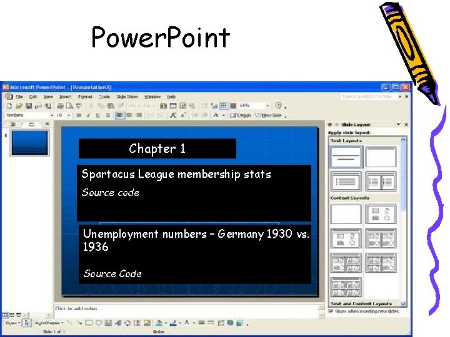Click the Help question mark icon
Viewport: 450px width, 337px height.
point(277,105)
